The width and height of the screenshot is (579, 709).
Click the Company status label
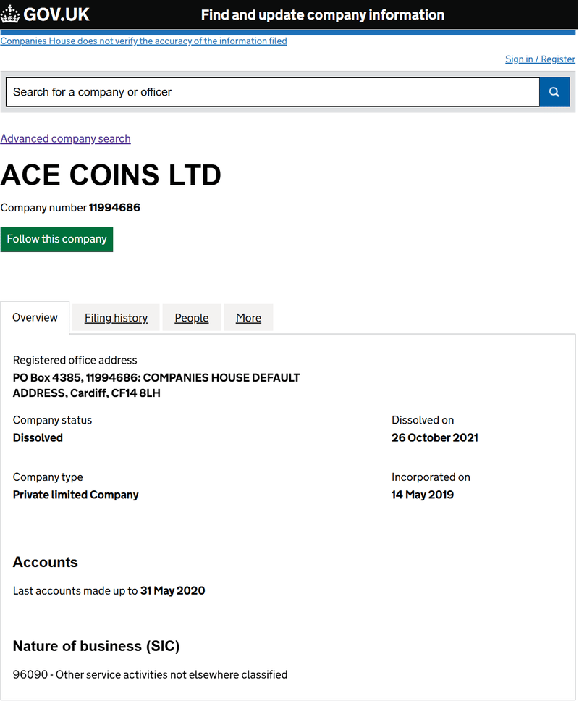tap(52, 420)
